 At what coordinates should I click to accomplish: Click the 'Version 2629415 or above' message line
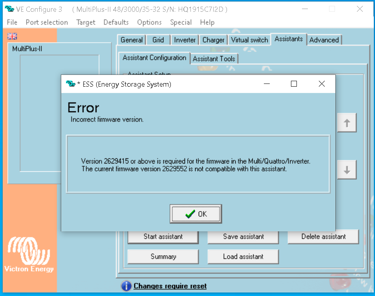(196, 161)
